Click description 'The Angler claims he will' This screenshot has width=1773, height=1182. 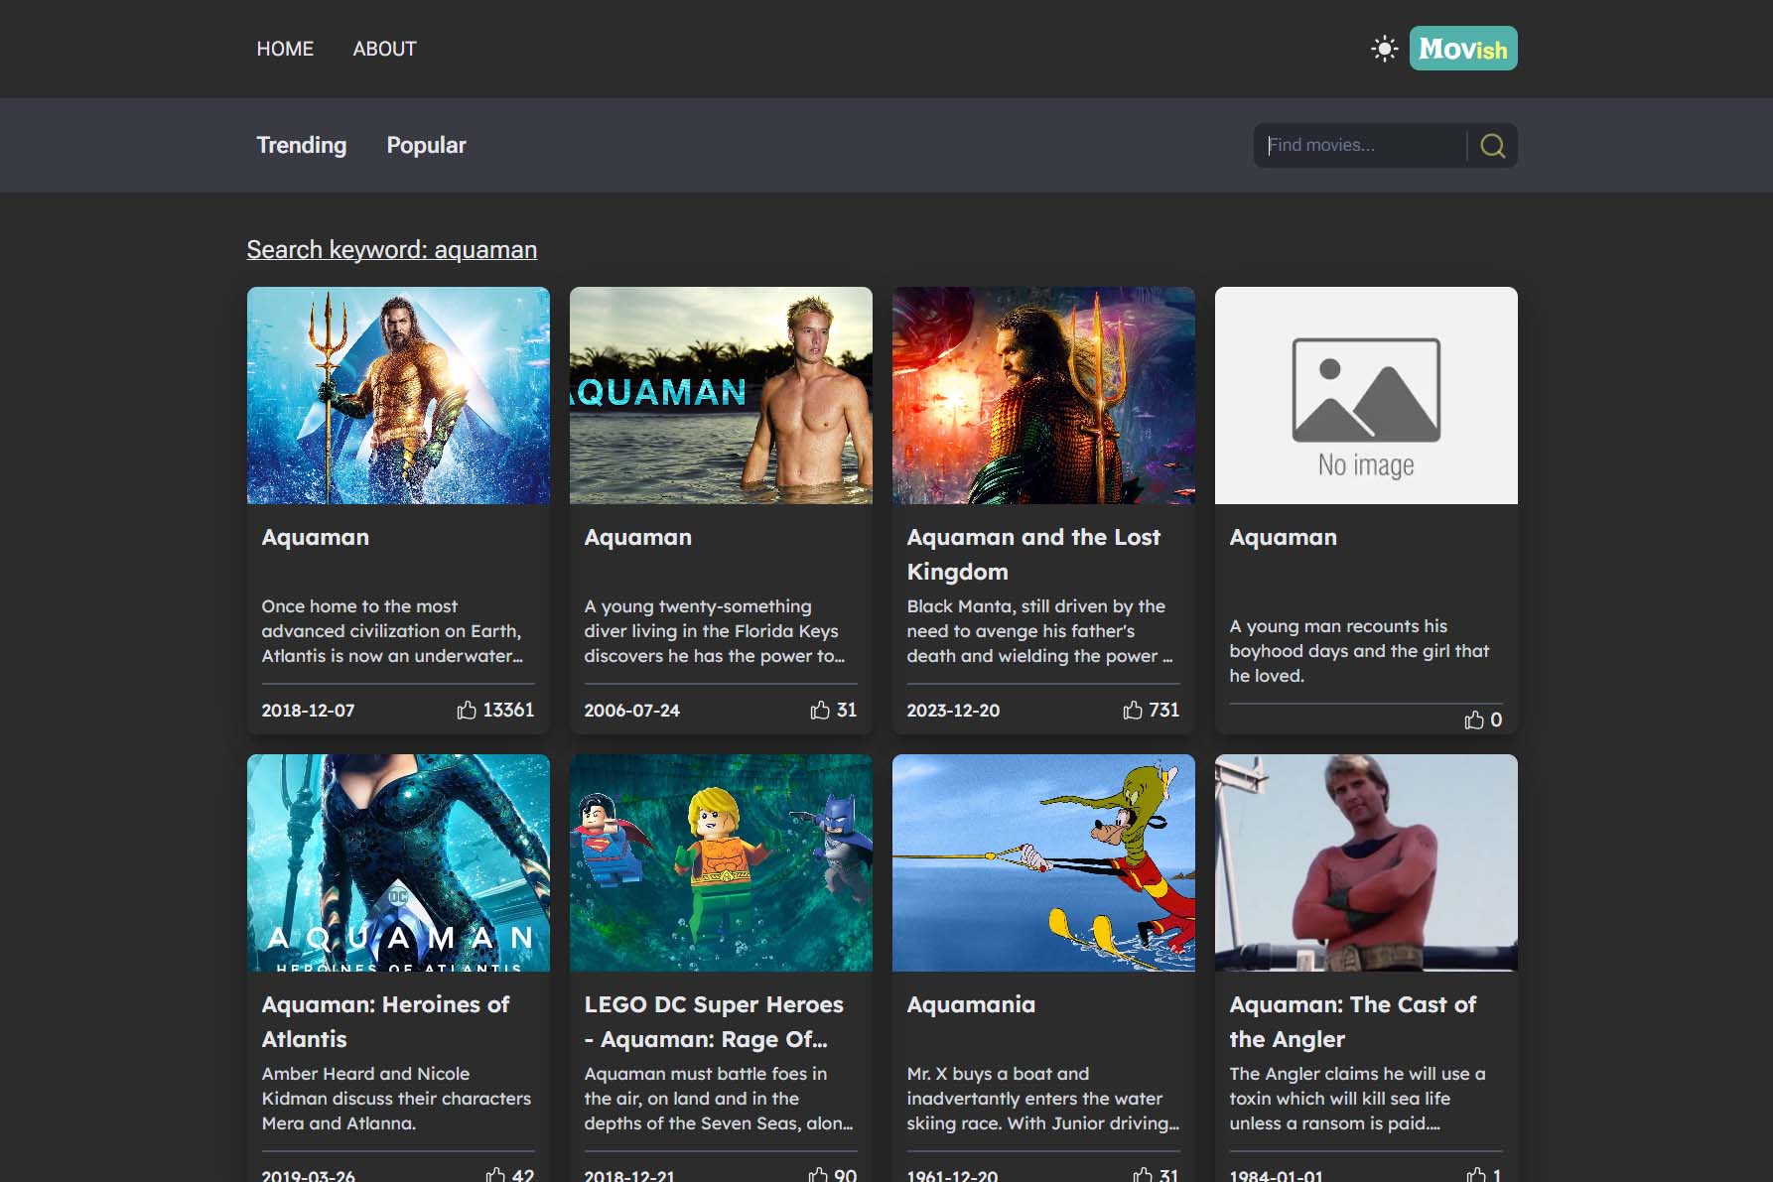tap(1357, 1099)
